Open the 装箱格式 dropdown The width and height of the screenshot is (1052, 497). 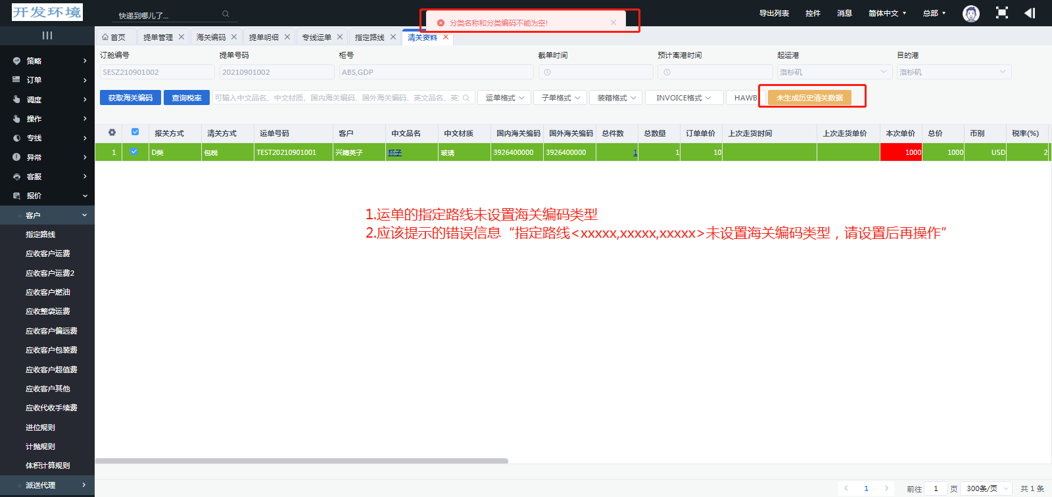coord(616,98)
